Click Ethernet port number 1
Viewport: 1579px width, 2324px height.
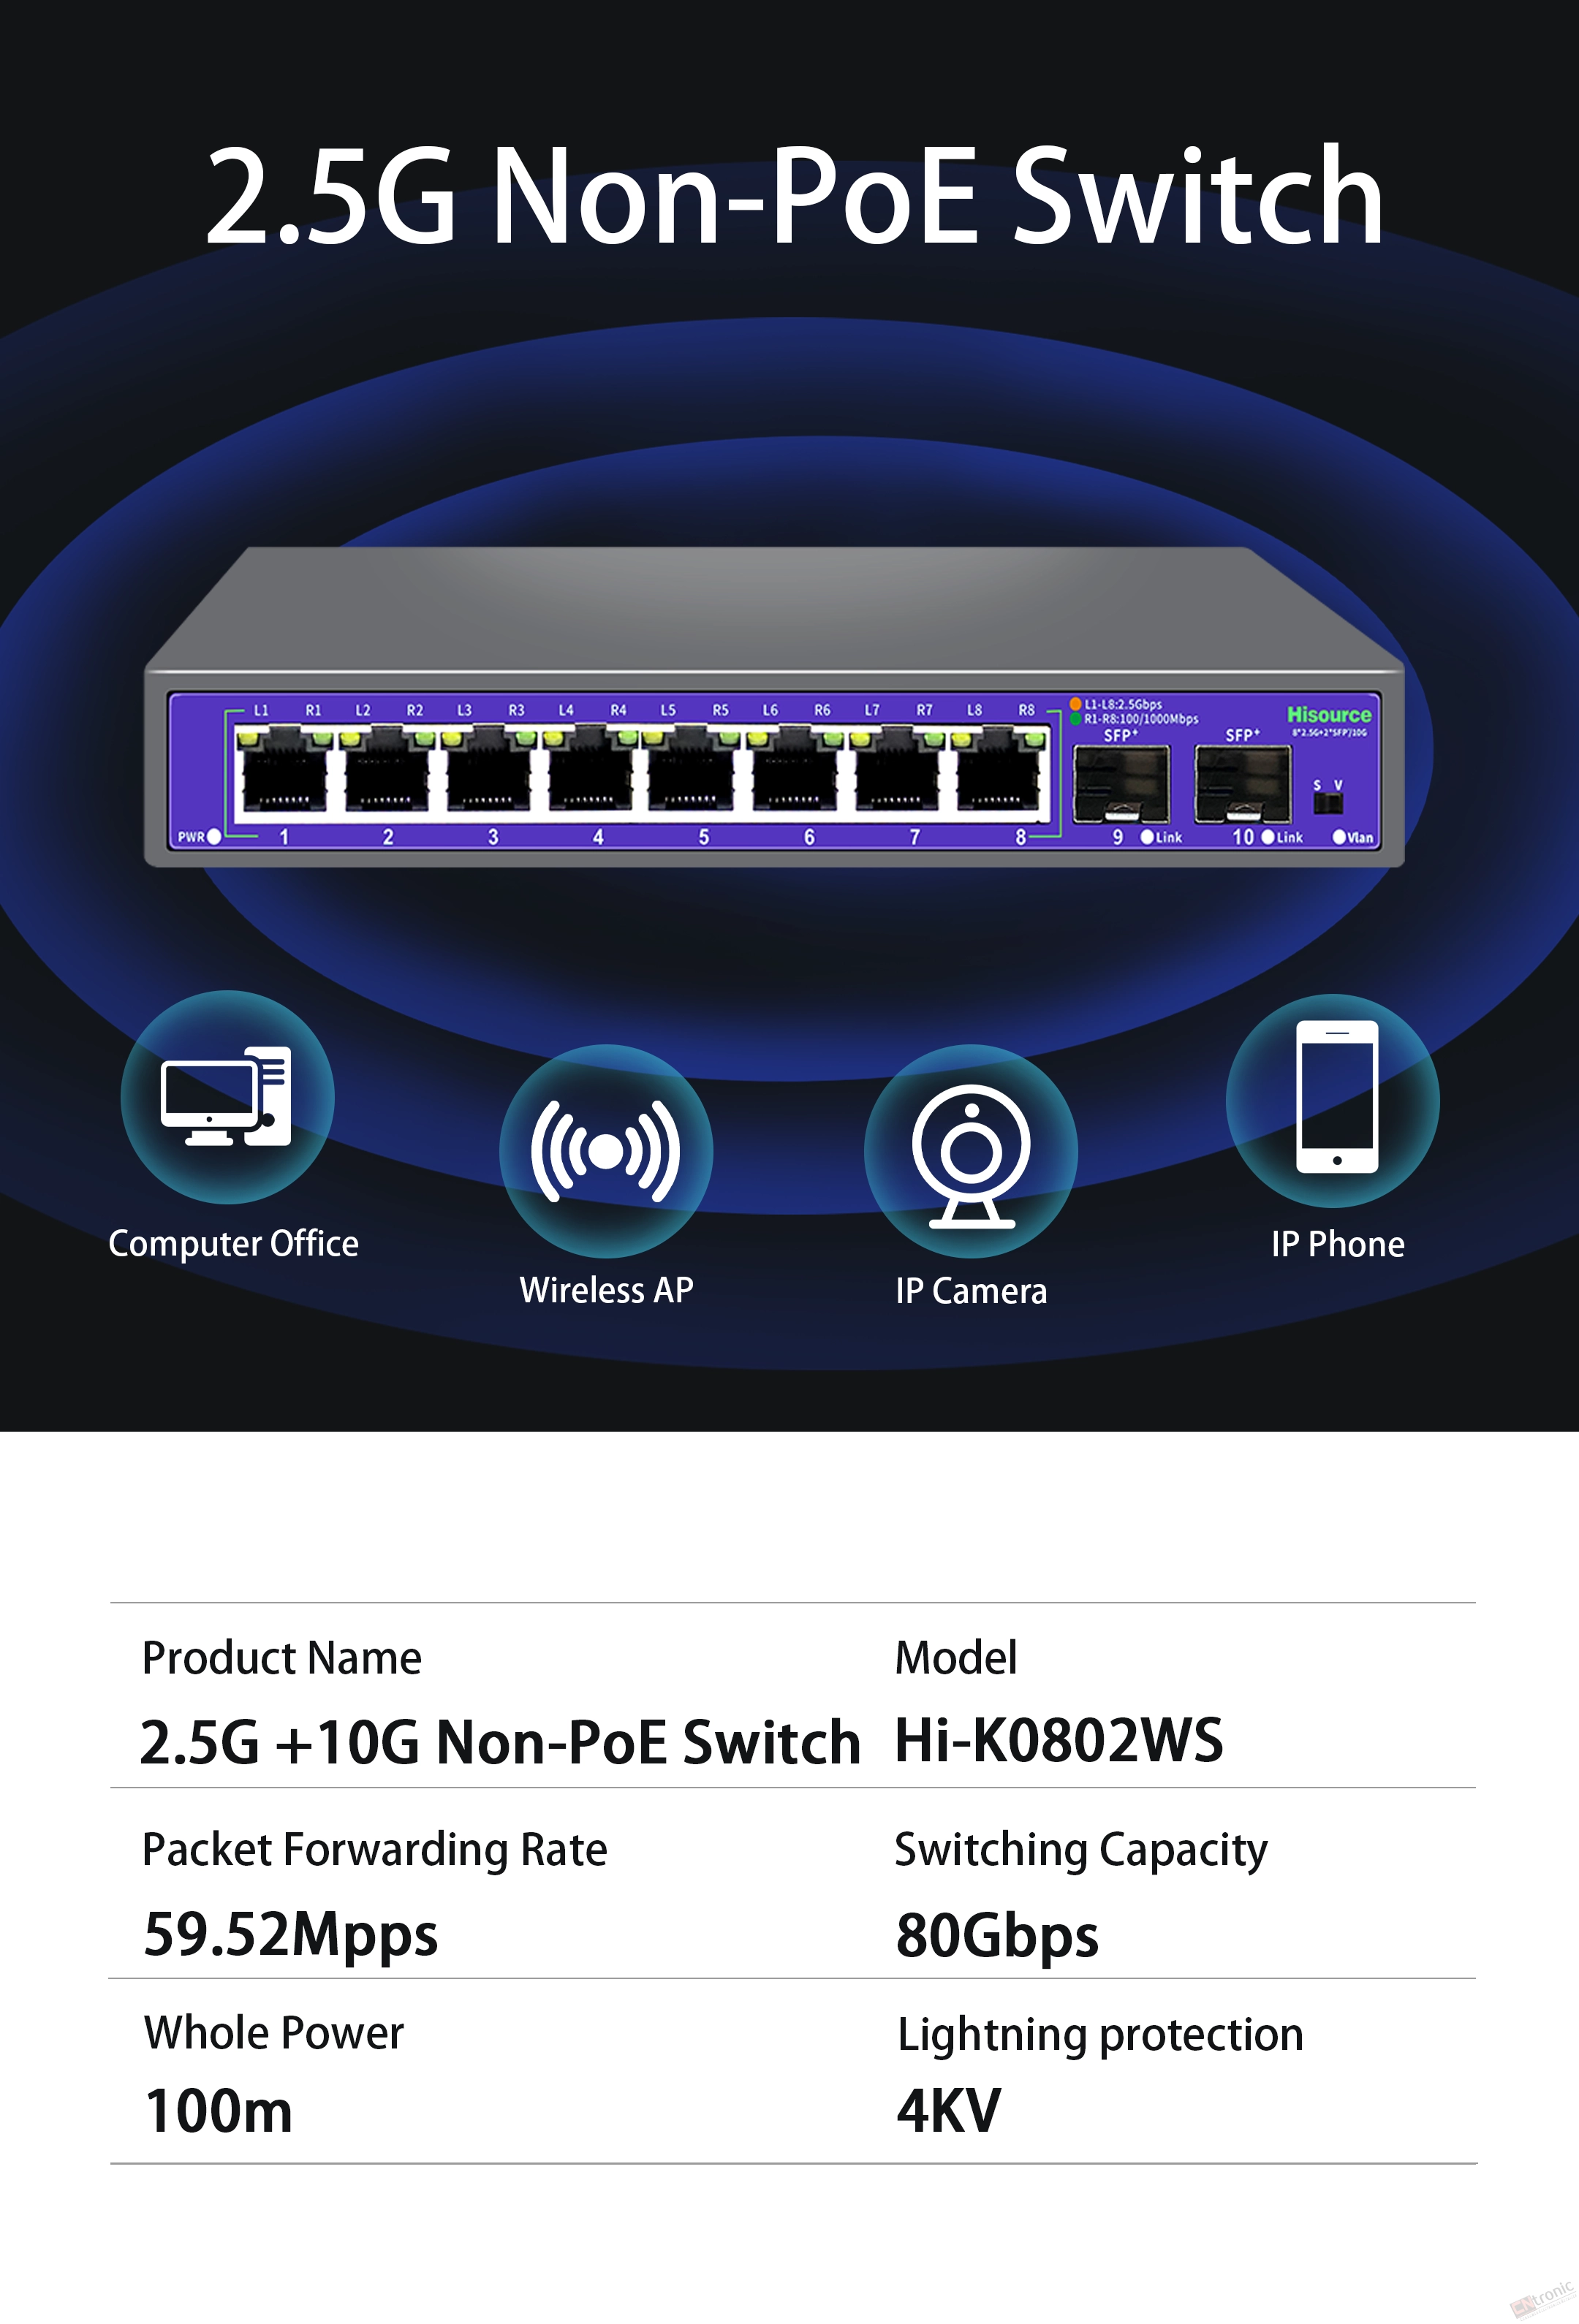tap(285, 772)
